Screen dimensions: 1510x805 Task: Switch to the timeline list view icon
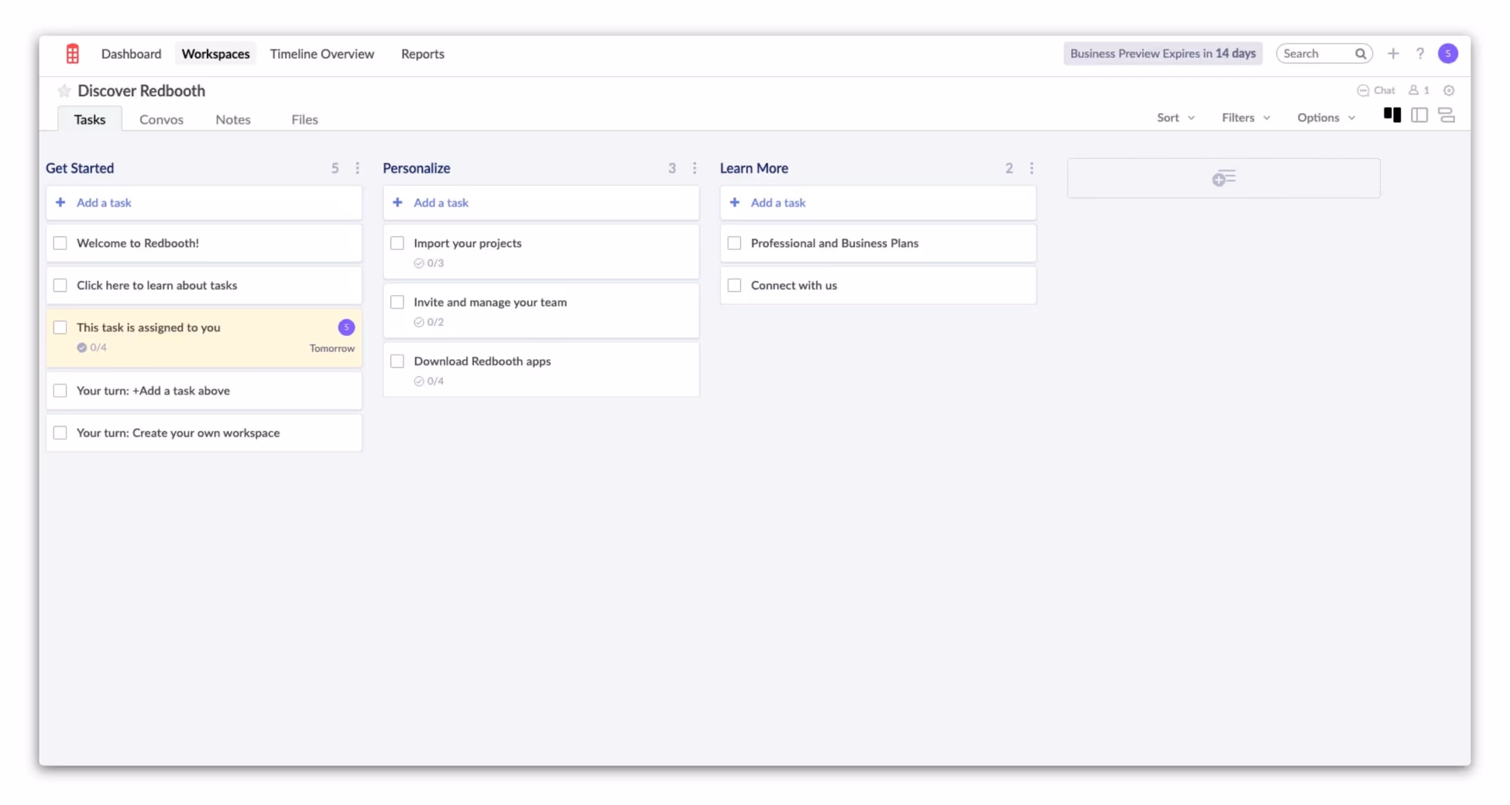tap(1446, 115)
